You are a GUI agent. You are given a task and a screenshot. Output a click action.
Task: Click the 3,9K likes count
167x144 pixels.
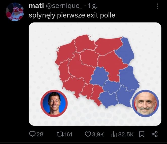(98, 134)
